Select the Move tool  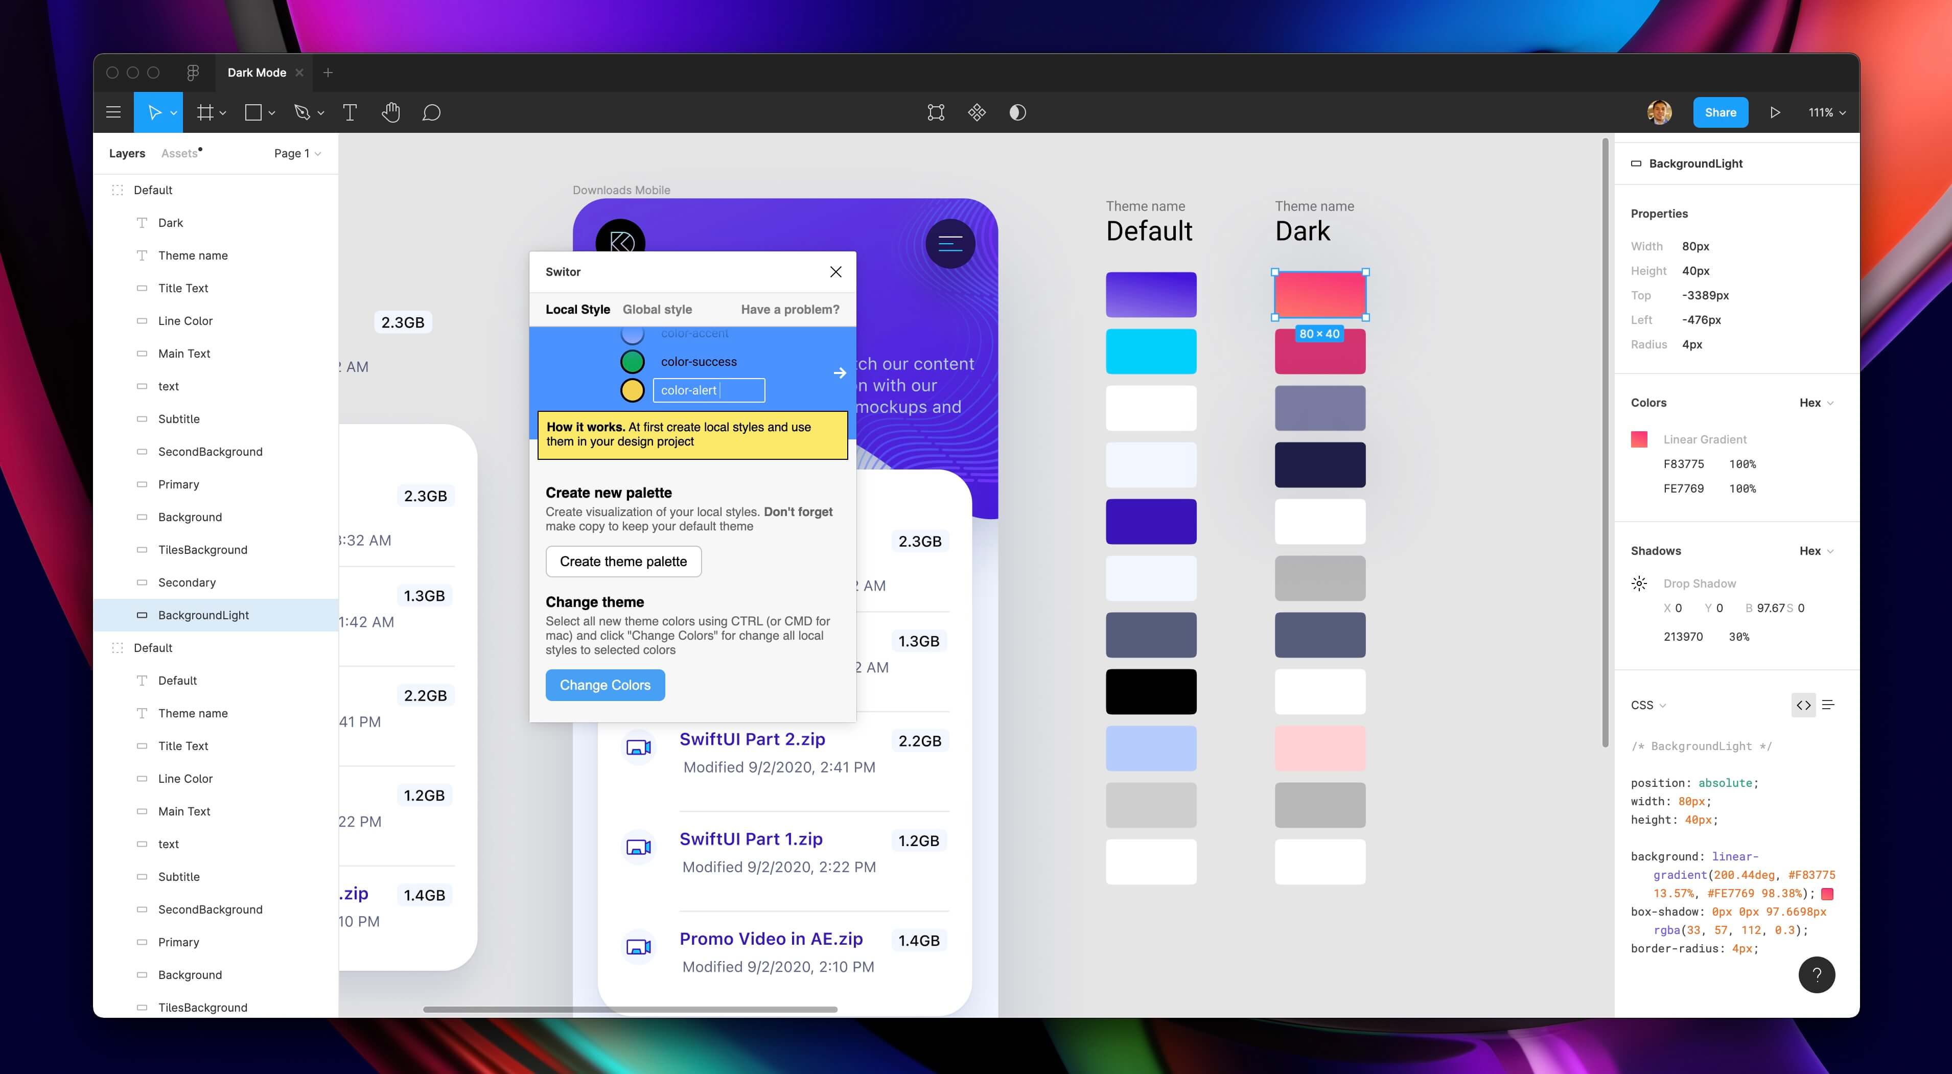155,112
